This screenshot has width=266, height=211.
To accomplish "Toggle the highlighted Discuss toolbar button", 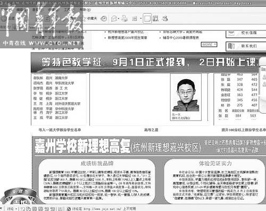I will (147, 19).
